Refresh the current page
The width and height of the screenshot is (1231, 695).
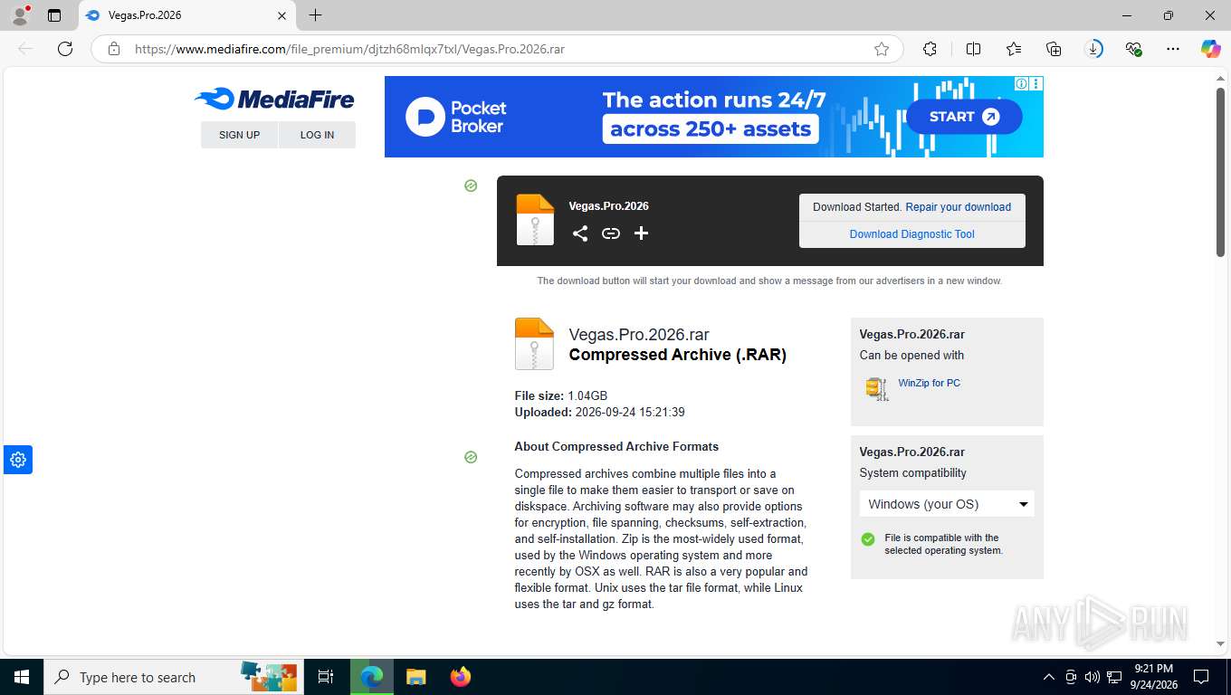click(x=65, y=49)
